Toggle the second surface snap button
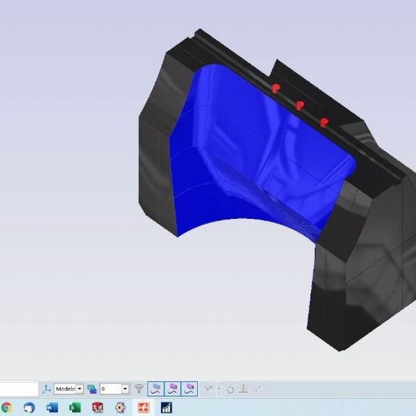The height and width of the screenshot is (416, 416). tap(172, 388)
